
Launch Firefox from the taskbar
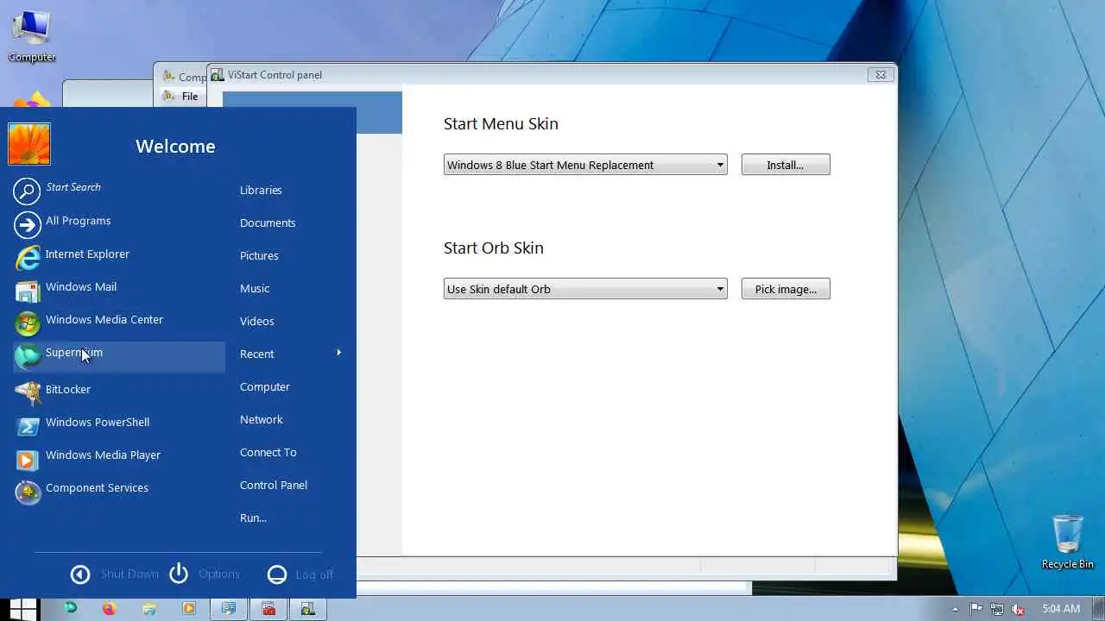click(x=109, y=609)
